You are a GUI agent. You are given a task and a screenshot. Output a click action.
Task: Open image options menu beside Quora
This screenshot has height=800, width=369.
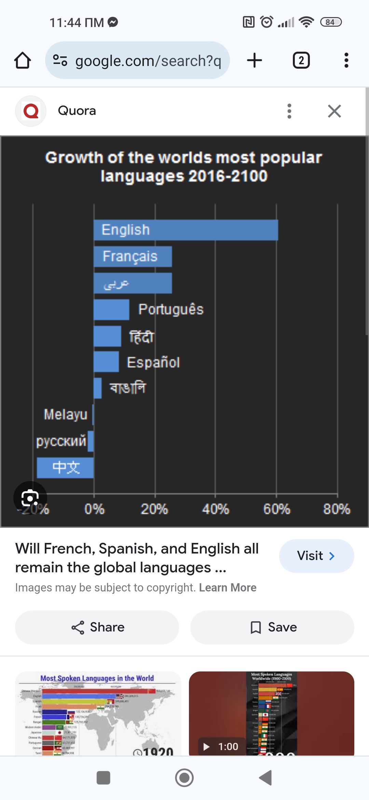click(289, 111)
